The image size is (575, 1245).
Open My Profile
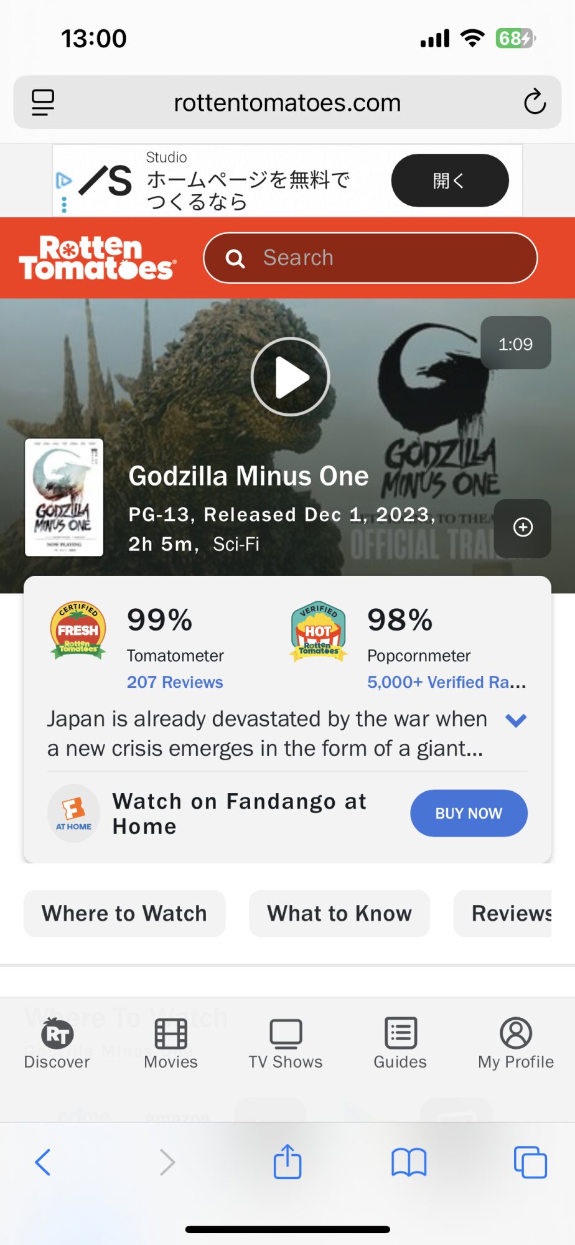tap(515, 1043)
